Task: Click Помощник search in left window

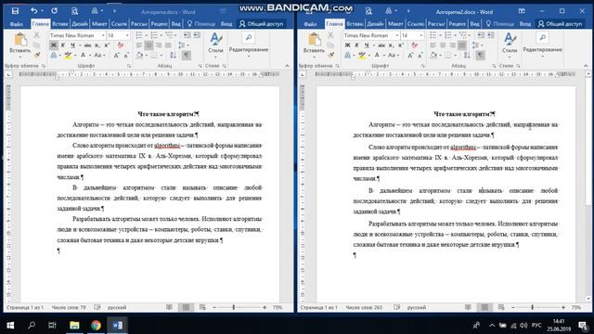Action: click(201, 24)
